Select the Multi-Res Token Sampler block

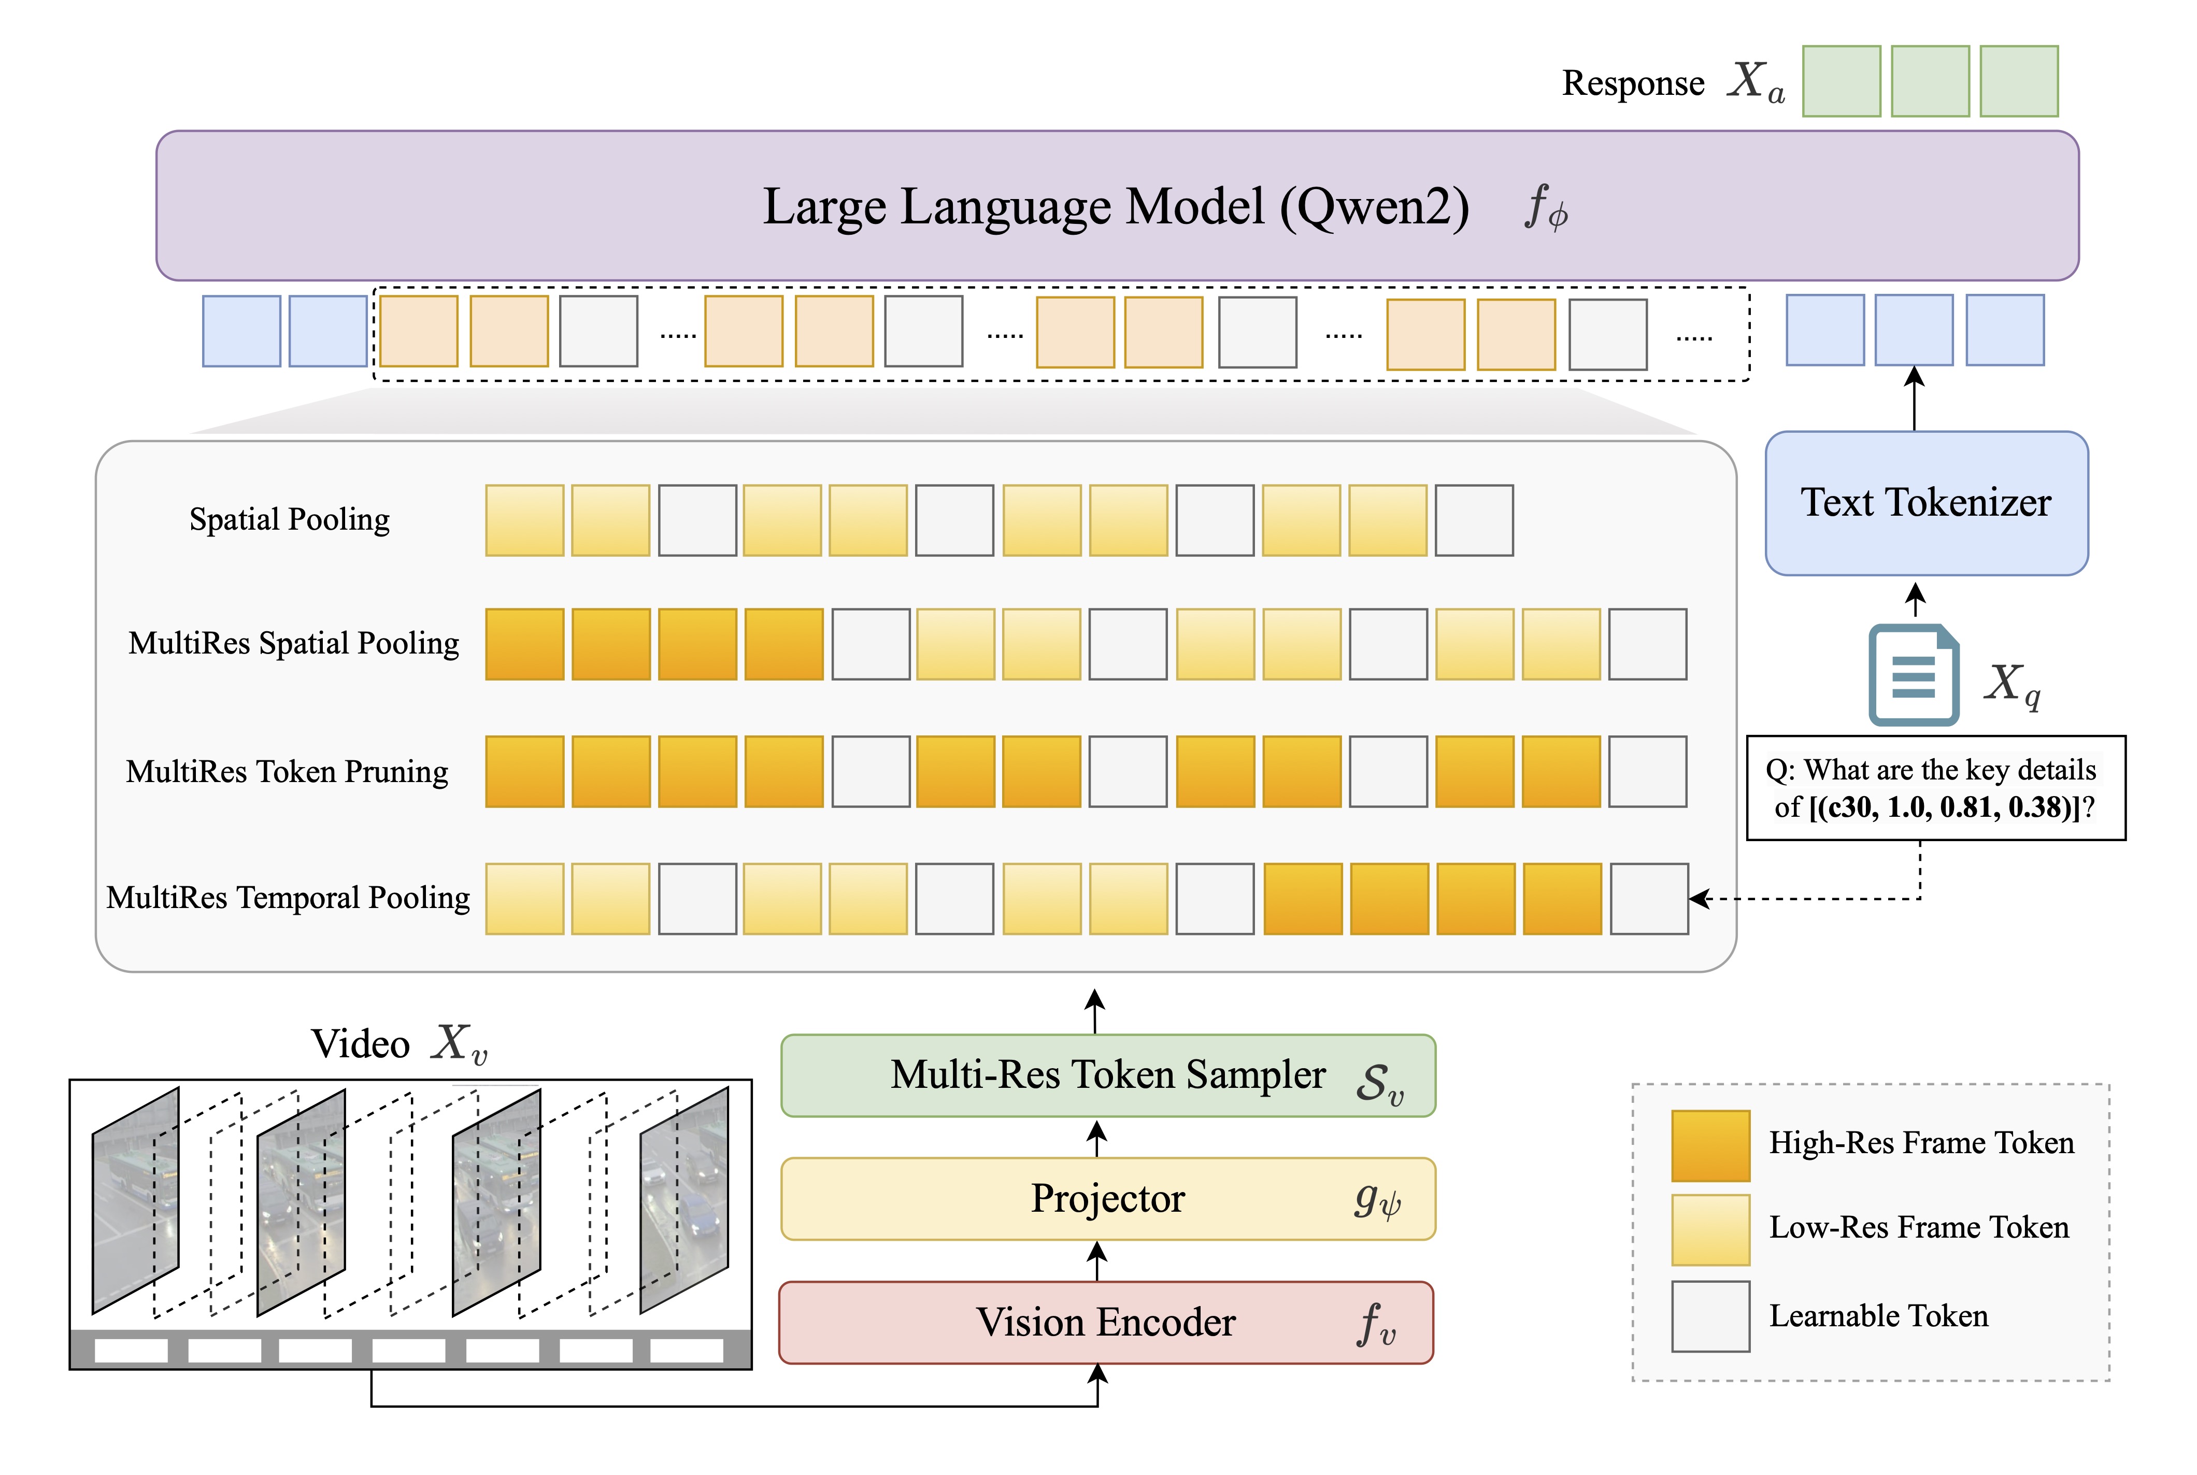pyautogui.click(x=1107, y=1075)
